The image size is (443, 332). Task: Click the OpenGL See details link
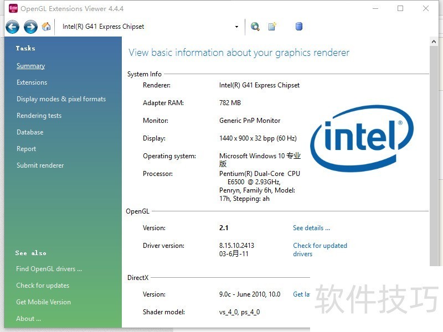click(x=311, y=228)
